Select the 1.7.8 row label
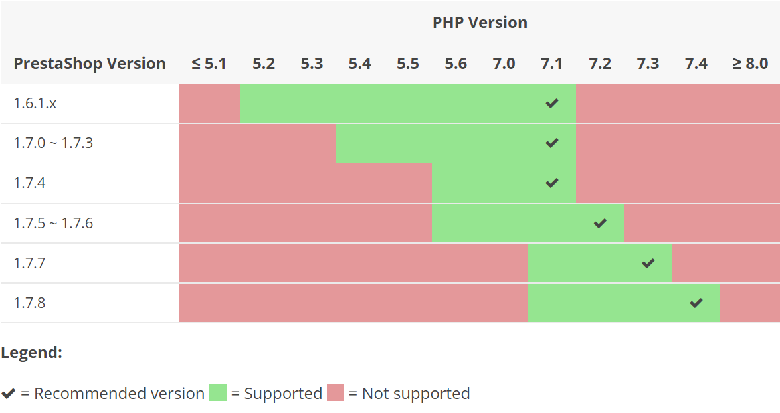 point(30,303)
